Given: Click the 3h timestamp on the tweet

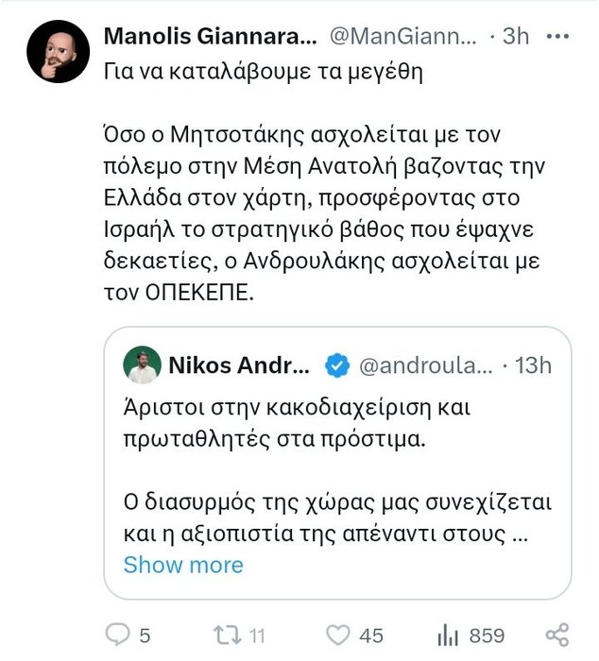Looking at the screenshot, I should (x=516, y=37).
